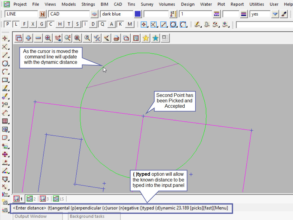Select the circle tool in left toolbar
The image size is (293, 220).
[x=5, y=64]
